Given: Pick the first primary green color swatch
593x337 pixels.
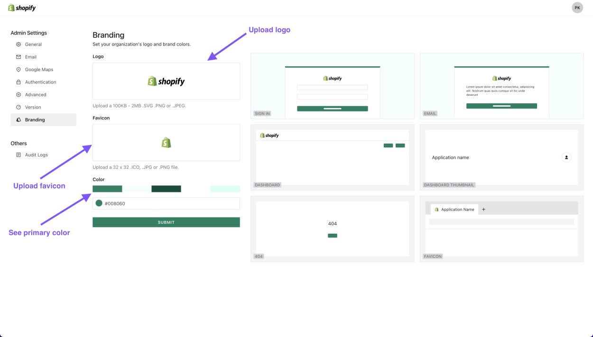Looking at the screenshot, I should pos(107,189).
